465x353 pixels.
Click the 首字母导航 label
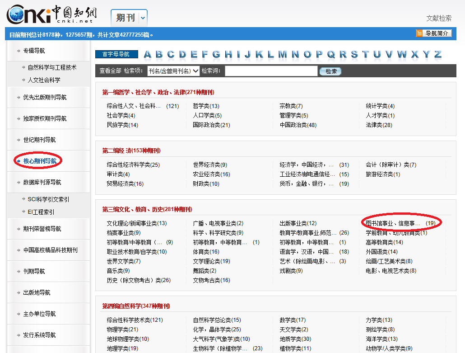(x=116, y=54)
